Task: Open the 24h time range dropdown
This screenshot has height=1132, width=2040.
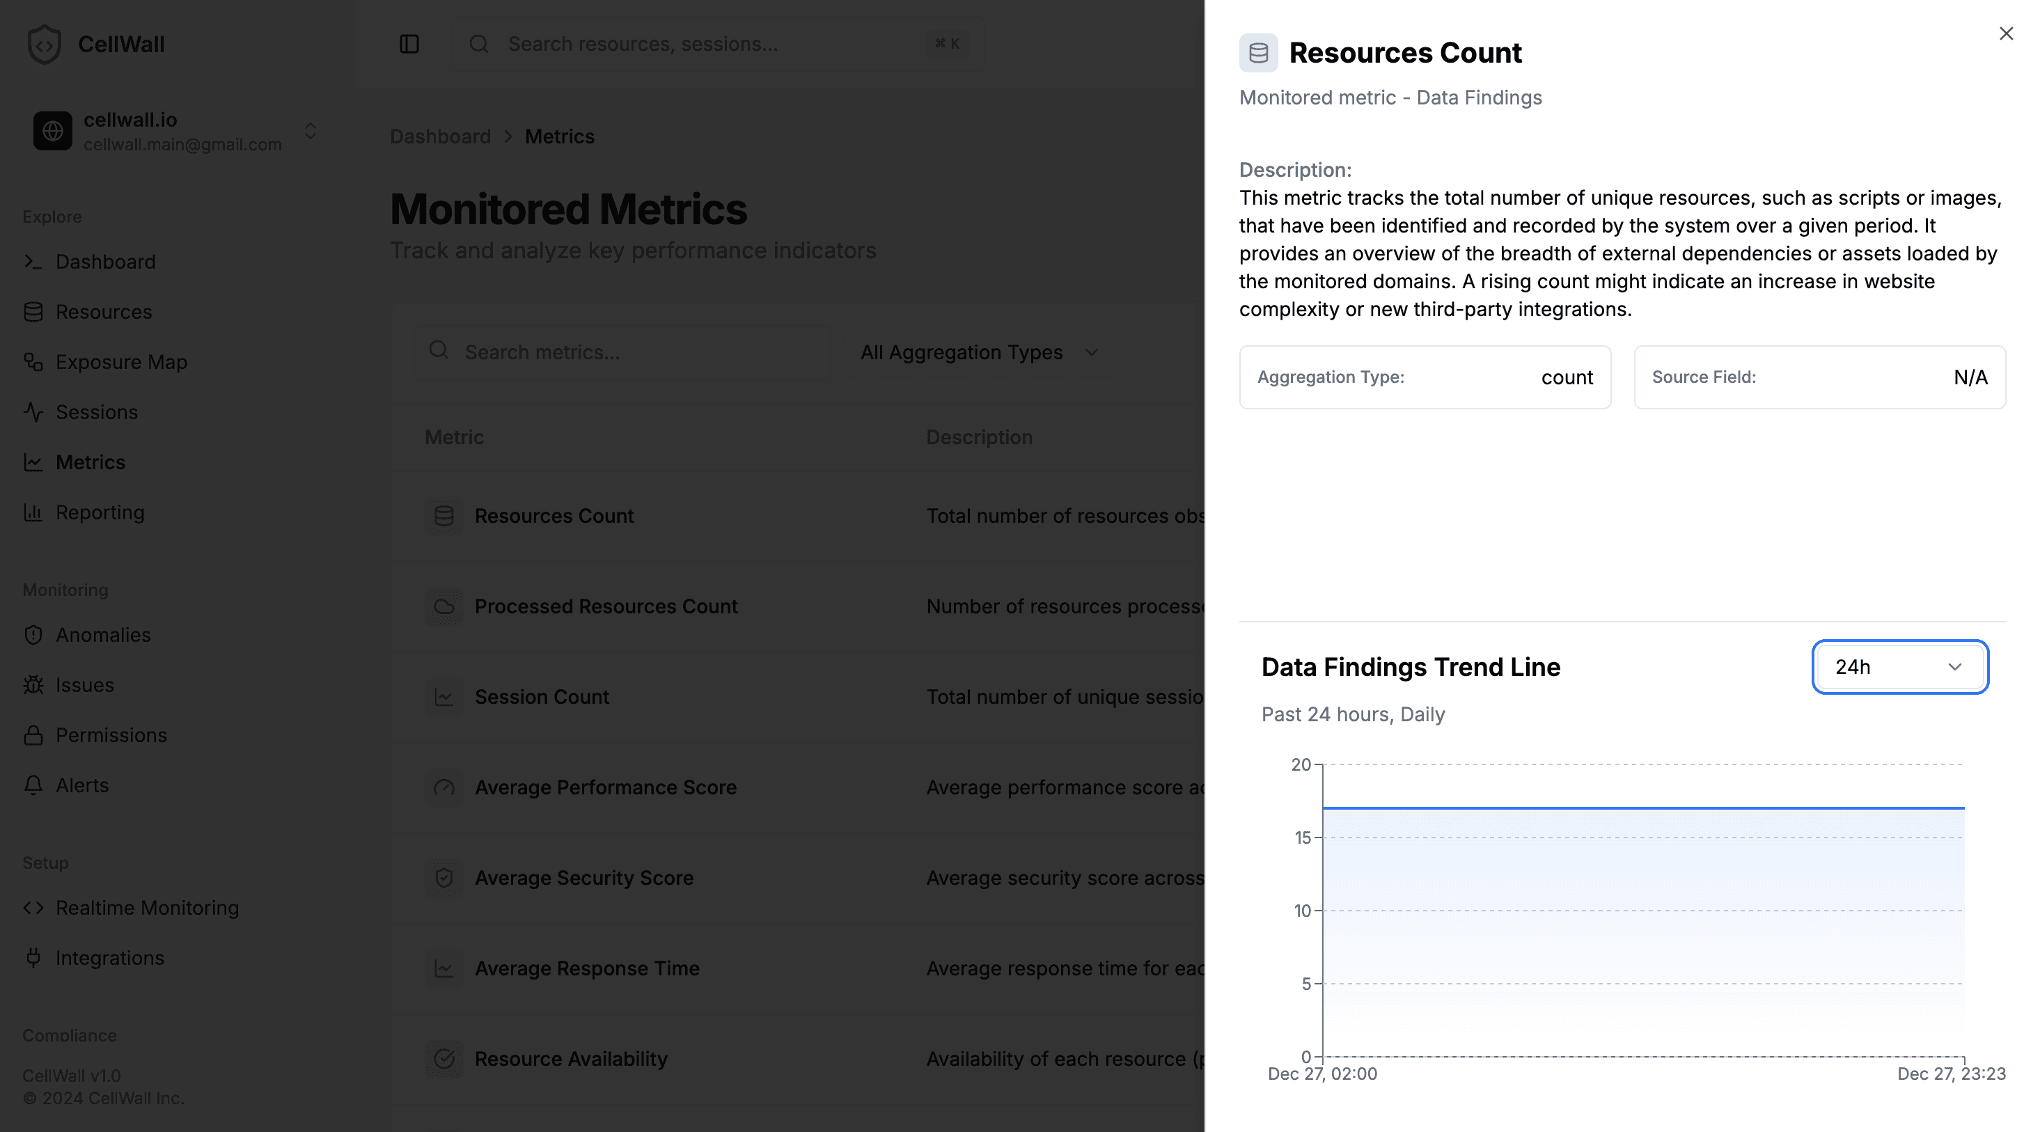Action: 1900,668
